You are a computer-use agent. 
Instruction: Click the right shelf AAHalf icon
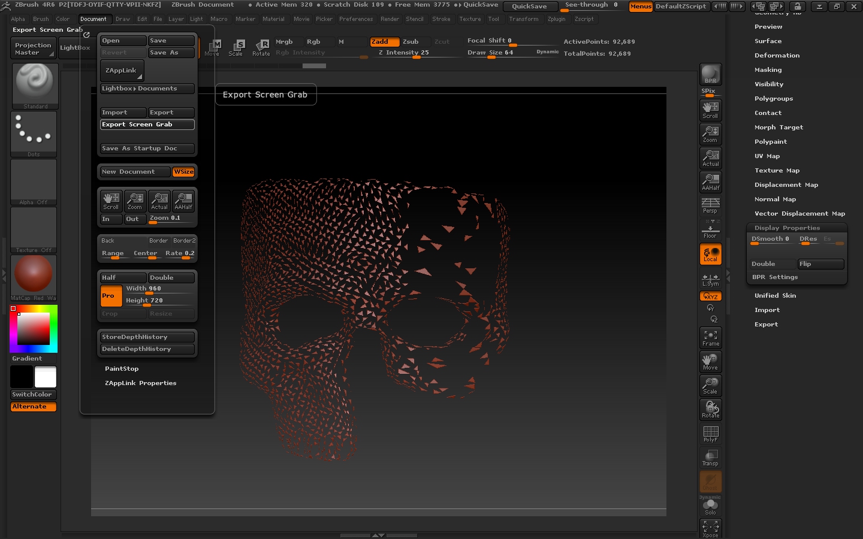[x=710, y=181]
